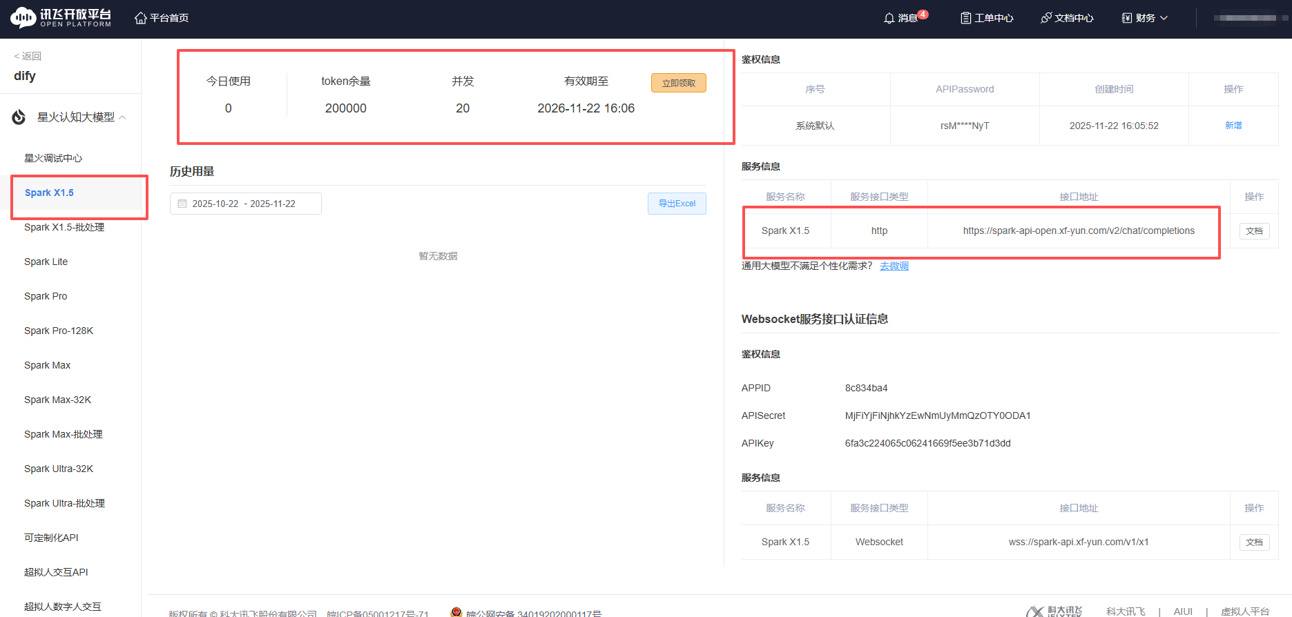Screen dimensions: 1292x617
Task: Click the 立即领取 claim button
Action: coord(678,83)
